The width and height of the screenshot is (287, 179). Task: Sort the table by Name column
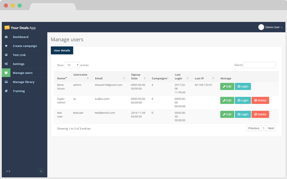coord(62,78)
